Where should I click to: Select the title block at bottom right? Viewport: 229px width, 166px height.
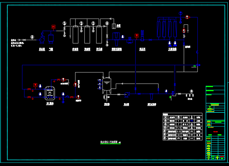(215, 139)
